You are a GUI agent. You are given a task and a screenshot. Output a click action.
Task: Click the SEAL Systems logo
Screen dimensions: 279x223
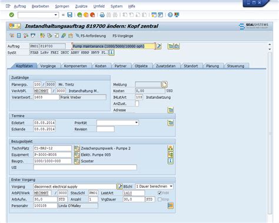[254, 26]
